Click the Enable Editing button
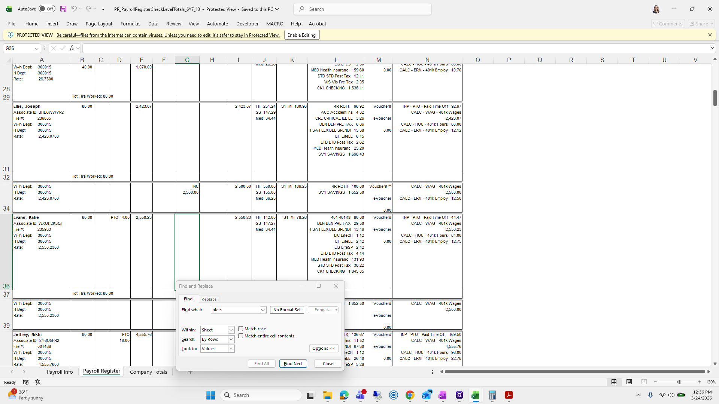 point(301,35)
